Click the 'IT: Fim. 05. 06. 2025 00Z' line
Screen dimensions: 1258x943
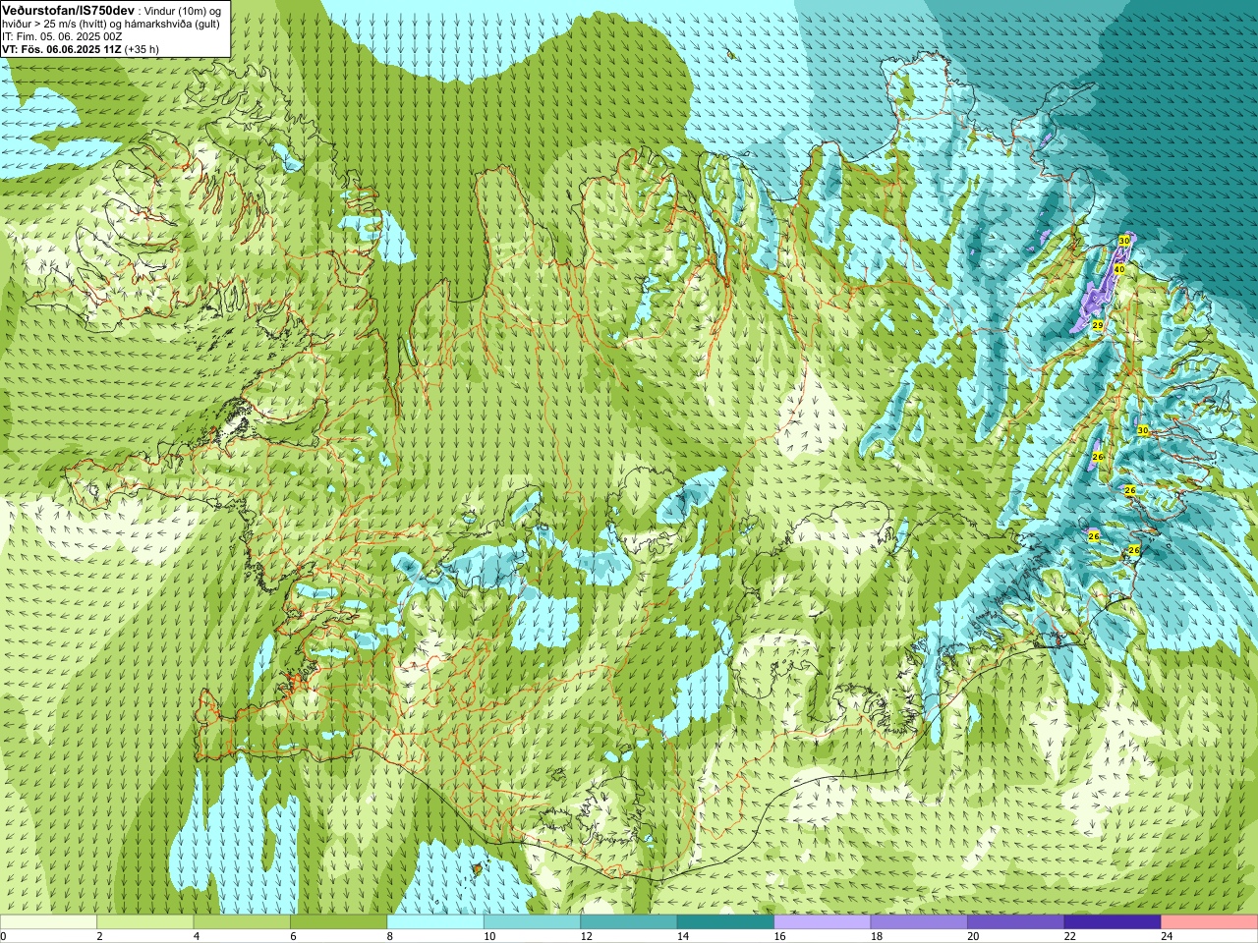pos(62,36)
